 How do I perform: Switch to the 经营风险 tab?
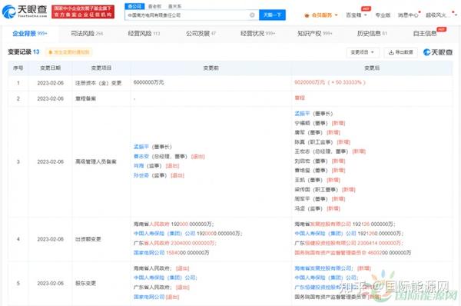click(x=144, y=34)
